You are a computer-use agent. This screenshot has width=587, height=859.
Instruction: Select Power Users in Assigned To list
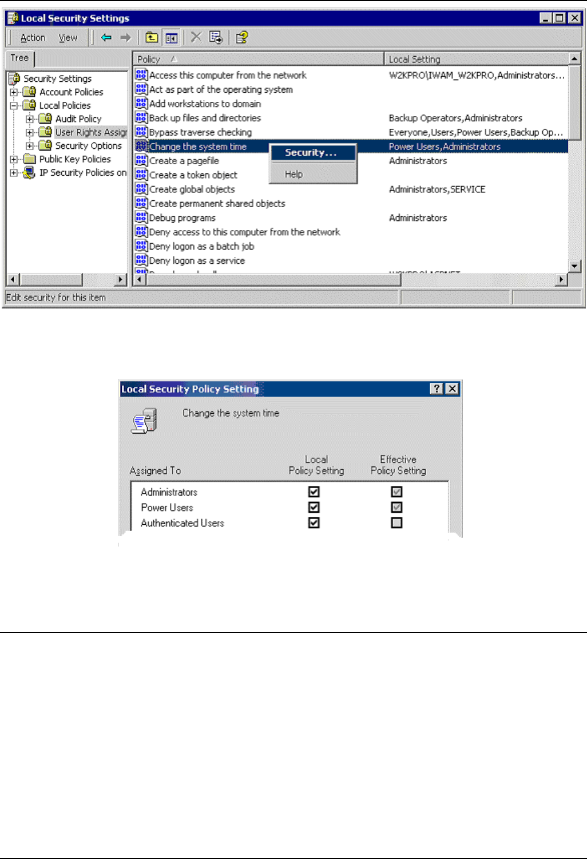(166, 508)
